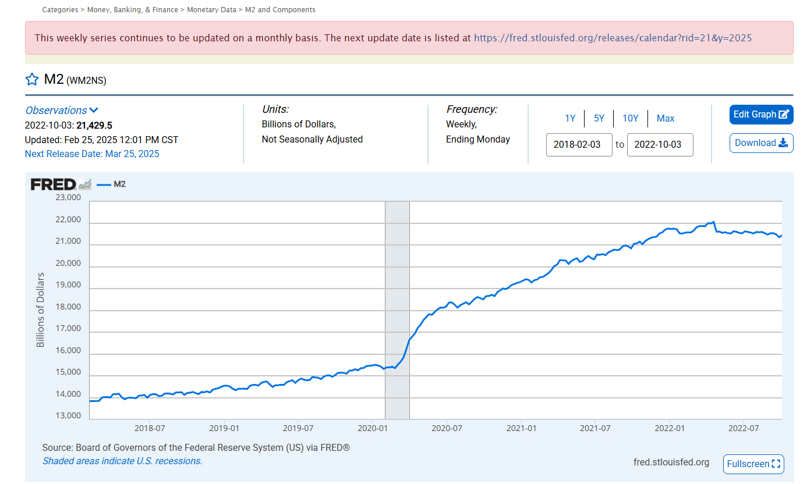Click the favorite star icon beside M2
Viewport: 807px width, 484px height.
pos(32,80)
